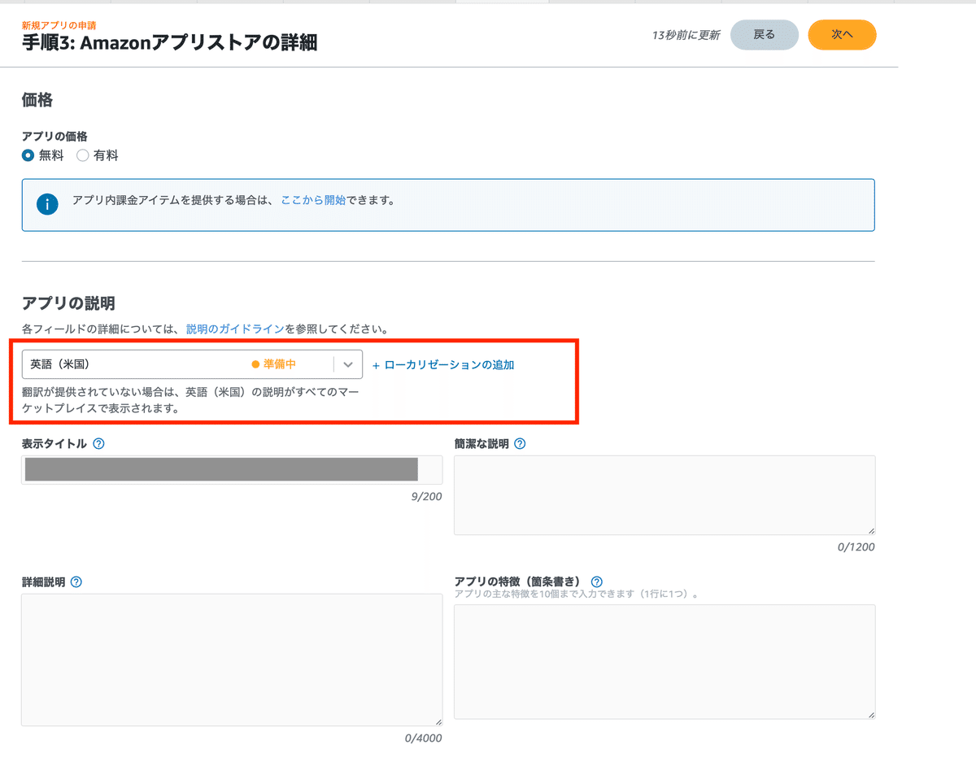This screenshot has width=976, height=762.
Task: Click the 9/200 character counter
Action: coord(426,496)
